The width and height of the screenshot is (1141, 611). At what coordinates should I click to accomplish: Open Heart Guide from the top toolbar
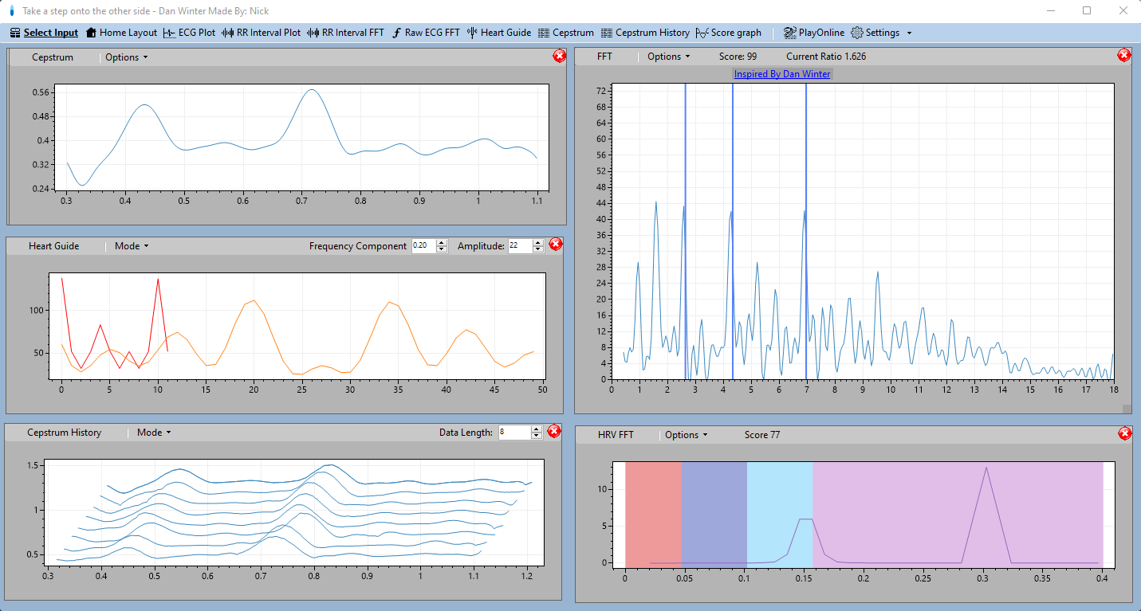499,33
